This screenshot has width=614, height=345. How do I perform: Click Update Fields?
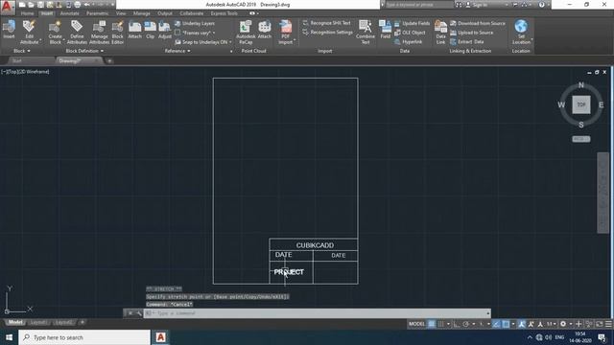coord(412,23)
